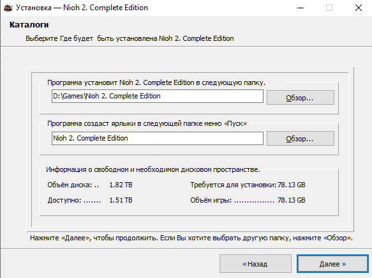This screenshot has width=372, height=278.
Task: Continue installation with Далее » button
Action: pyautogui.click(x=332, y=264)
